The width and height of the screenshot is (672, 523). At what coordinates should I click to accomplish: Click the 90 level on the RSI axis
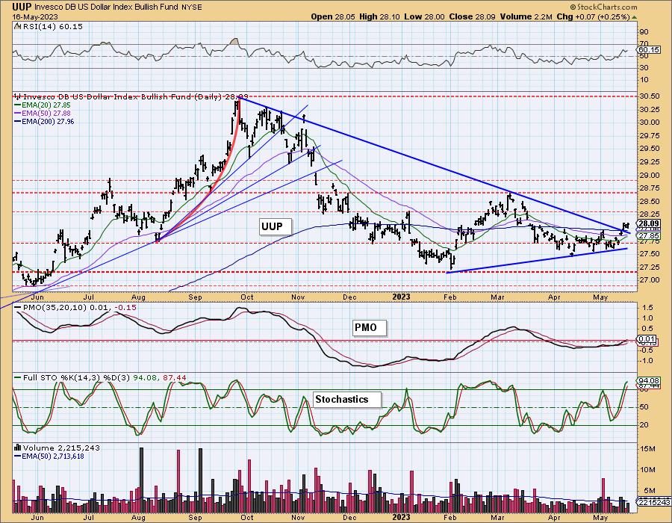pyautogui.click(x=644, y=31)
